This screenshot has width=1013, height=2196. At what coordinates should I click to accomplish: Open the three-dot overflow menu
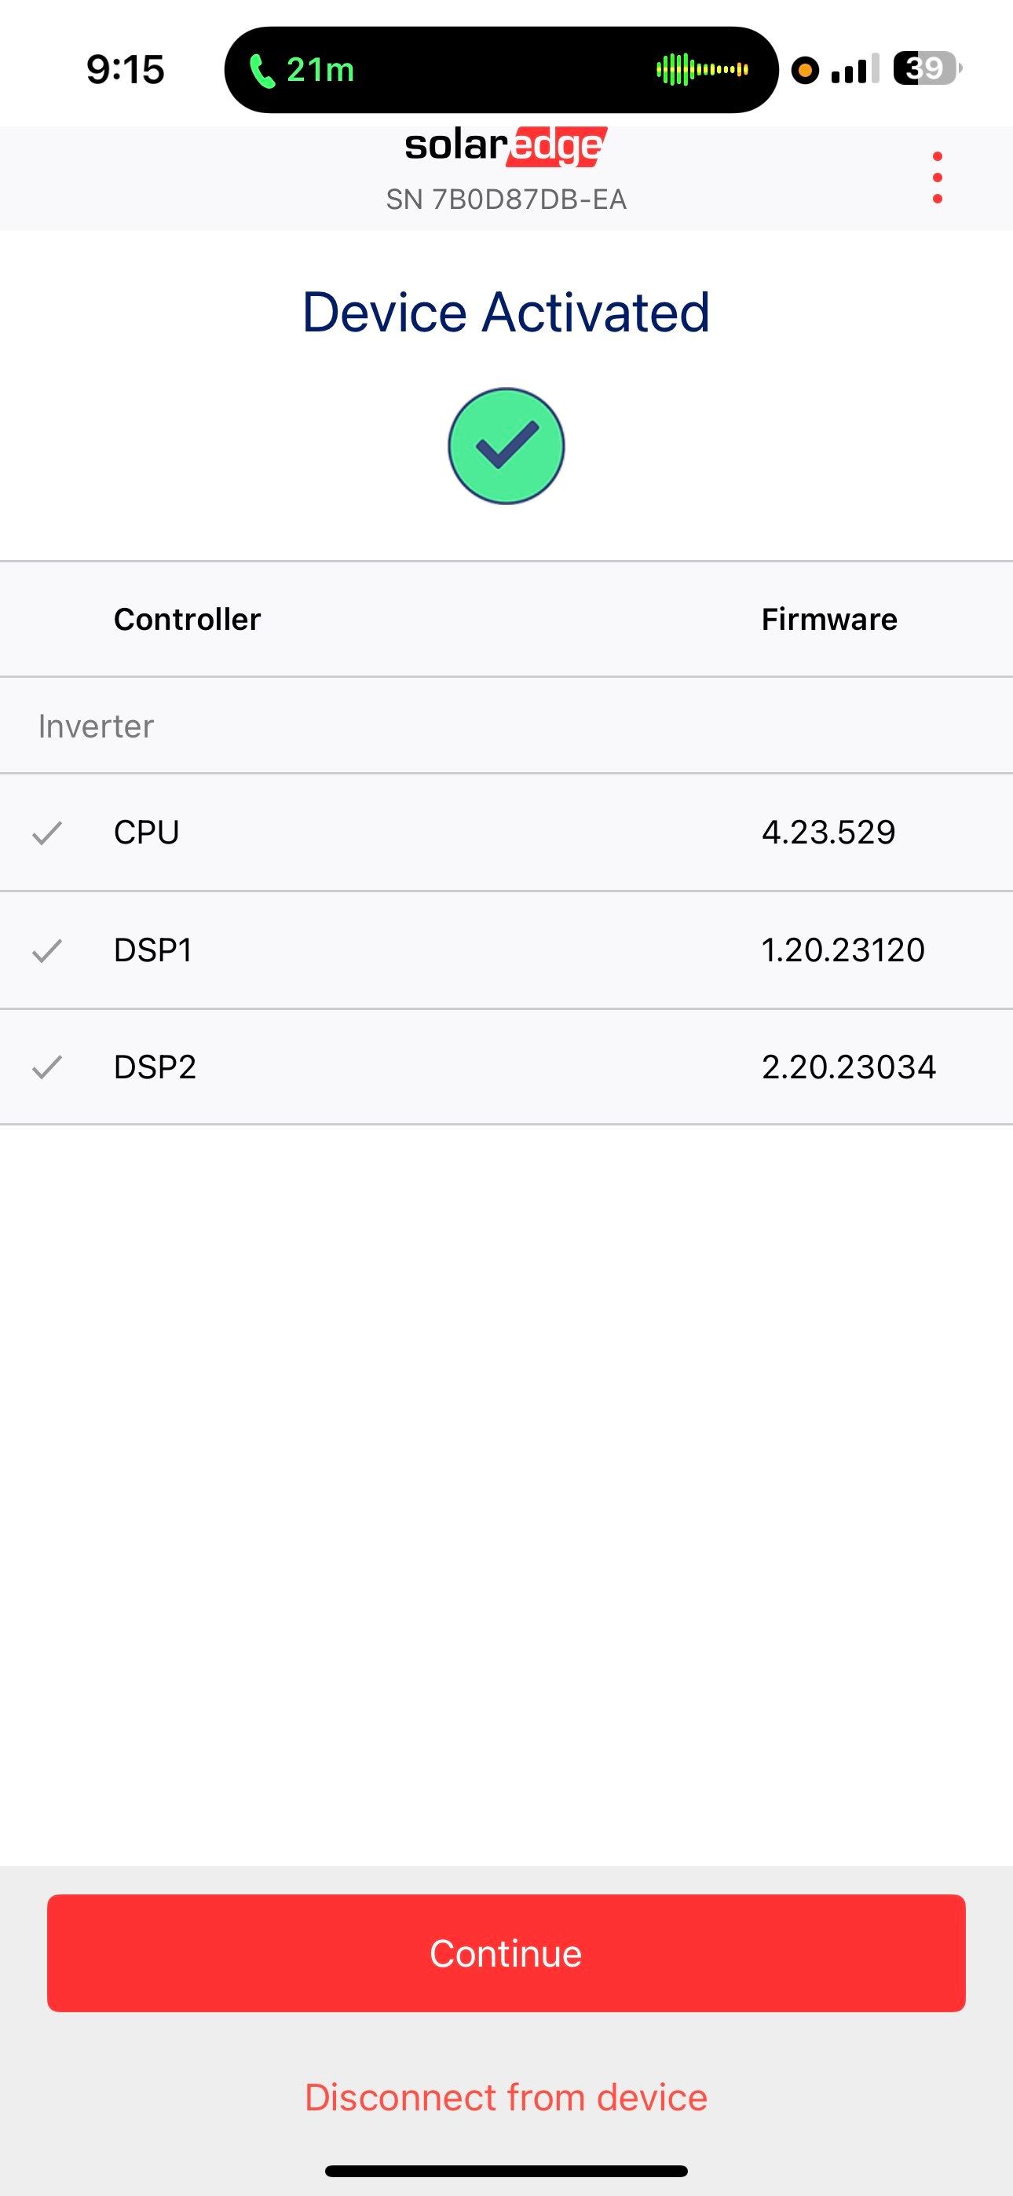937,178
